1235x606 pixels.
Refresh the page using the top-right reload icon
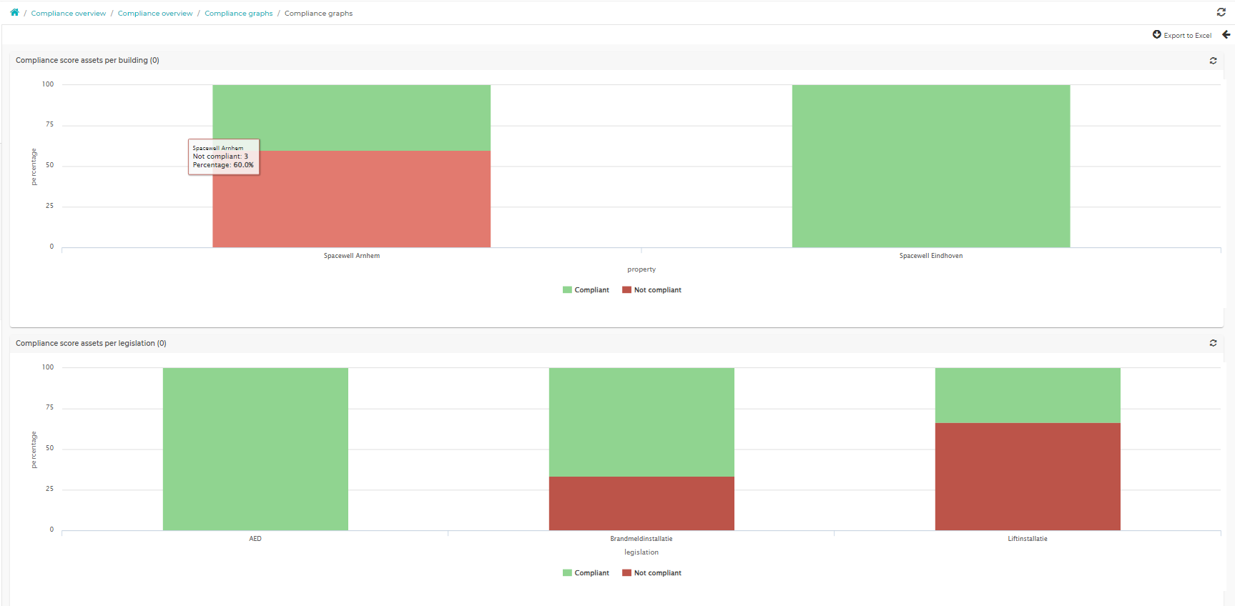pyautogui.click(x=1221, y=12)
